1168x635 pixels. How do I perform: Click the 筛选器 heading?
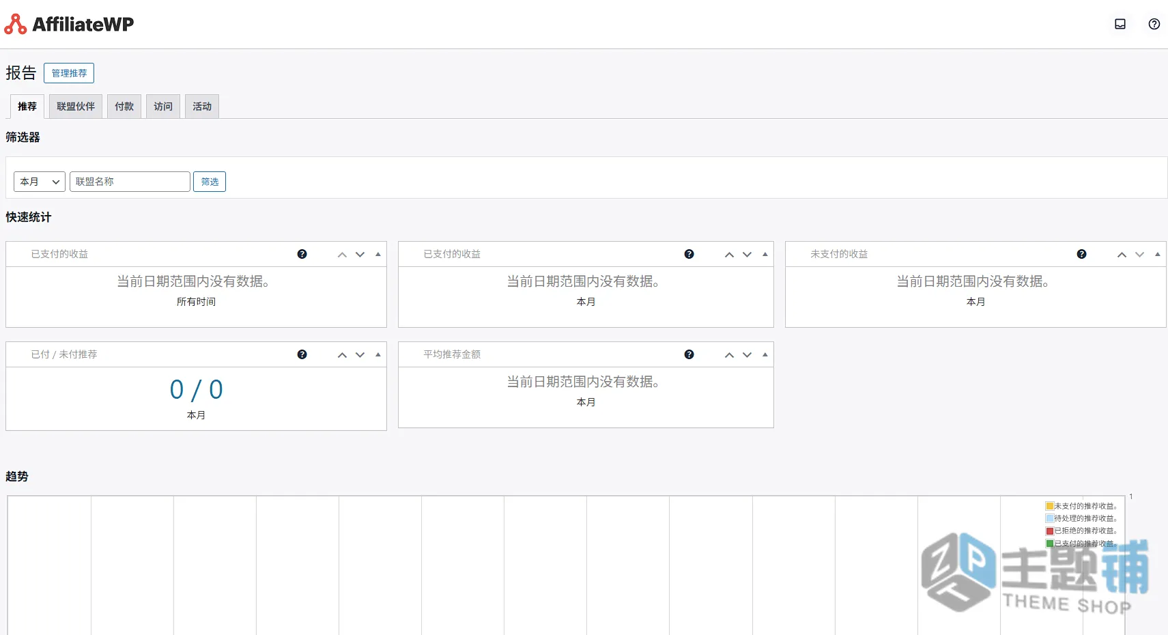[23, 137]
